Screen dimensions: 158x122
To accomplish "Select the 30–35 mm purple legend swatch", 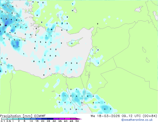I will tap(56, 119).
